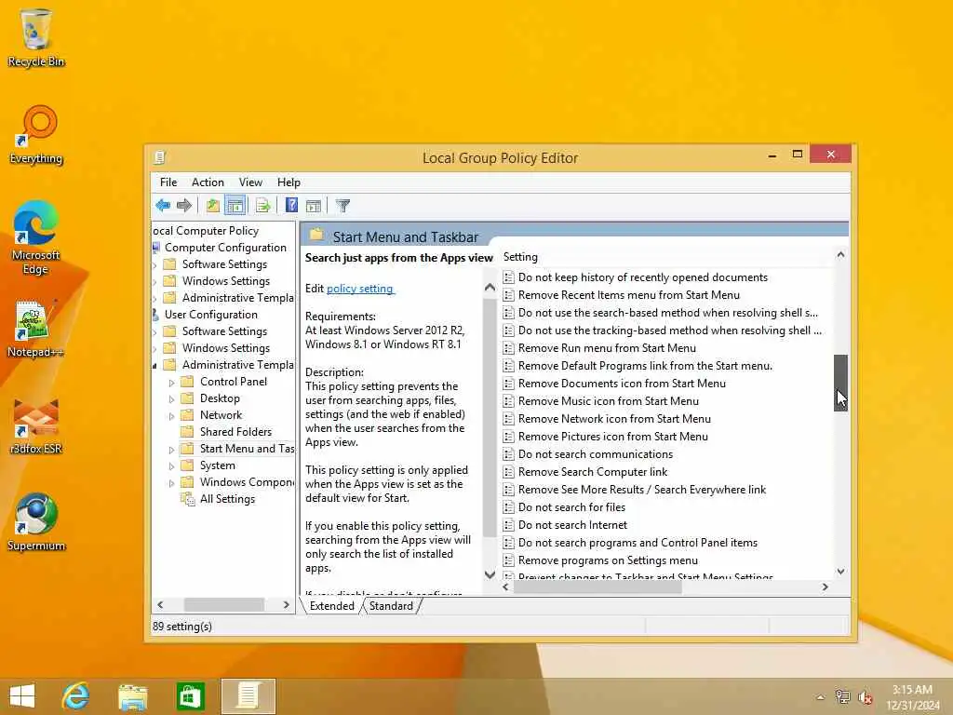Click the Back arrow toolbar icon
The height and width of the screenshot is (715, 953).
pyautogui.click(x=162, y=206)
